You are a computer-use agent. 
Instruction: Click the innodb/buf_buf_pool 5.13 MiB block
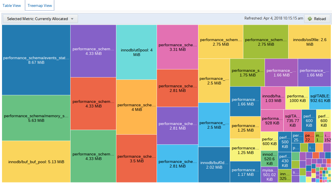coord(36,162)
